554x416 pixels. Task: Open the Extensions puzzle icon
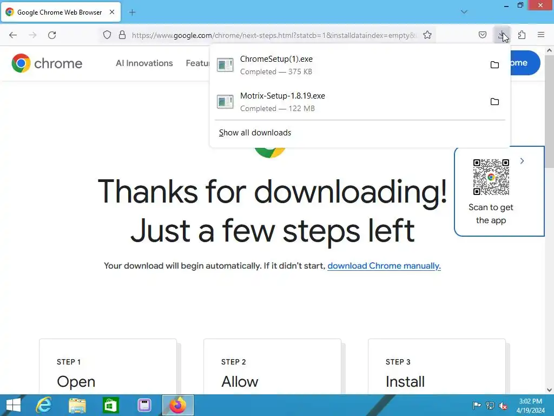point(522,35)
